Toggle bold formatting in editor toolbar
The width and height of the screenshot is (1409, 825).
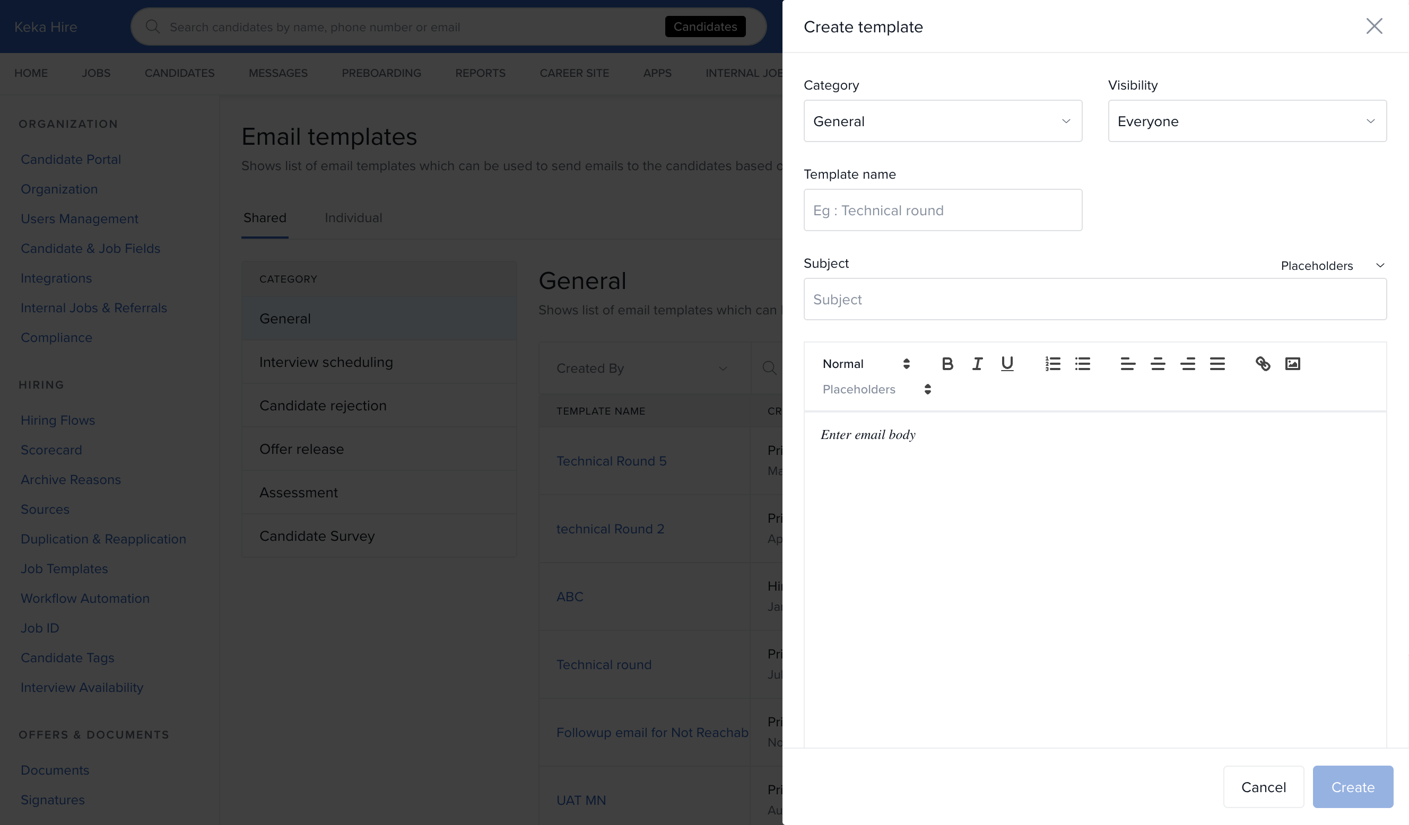click(947, 364)
